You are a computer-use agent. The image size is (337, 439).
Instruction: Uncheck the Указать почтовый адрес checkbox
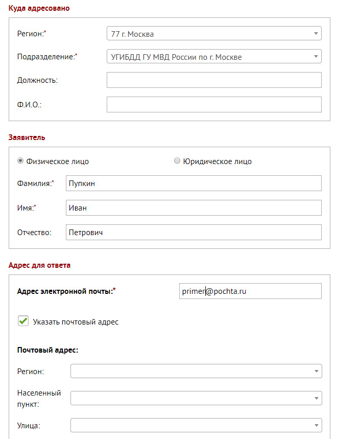click(x=23, y=321)
